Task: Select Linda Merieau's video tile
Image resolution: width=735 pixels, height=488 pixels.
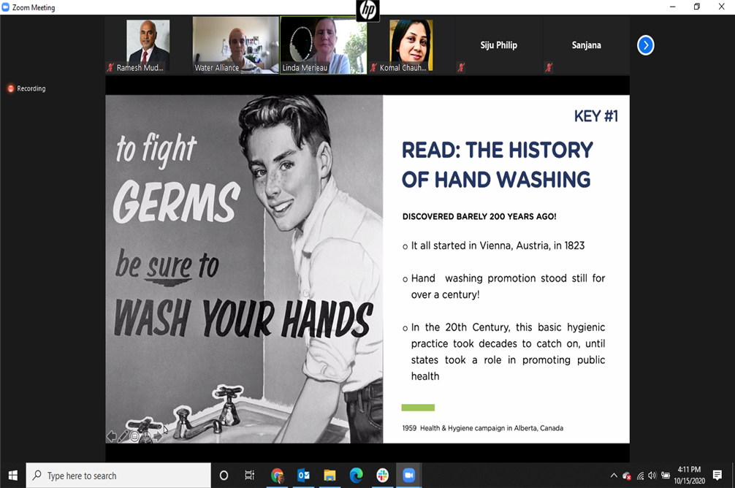Action: tap(322, 44)
